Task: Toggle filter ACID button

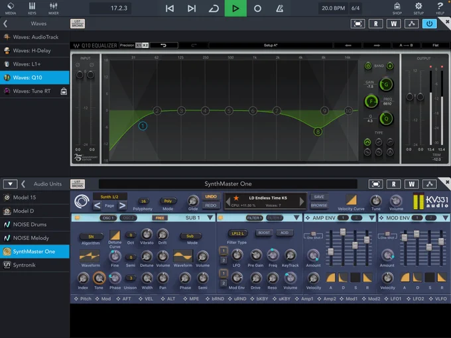Action: pos(285,233)
